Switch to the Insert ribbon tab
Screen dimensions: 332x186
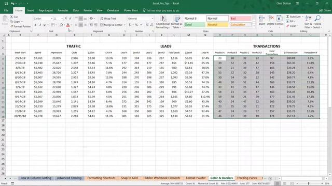pyautogui.click(x=31, y=10)
